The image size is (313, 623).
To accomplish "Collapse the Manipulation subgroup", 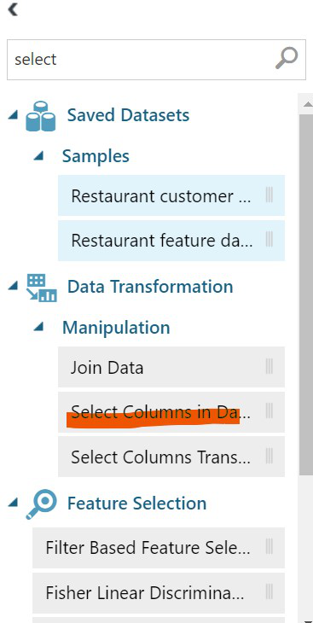I will 38,327.
